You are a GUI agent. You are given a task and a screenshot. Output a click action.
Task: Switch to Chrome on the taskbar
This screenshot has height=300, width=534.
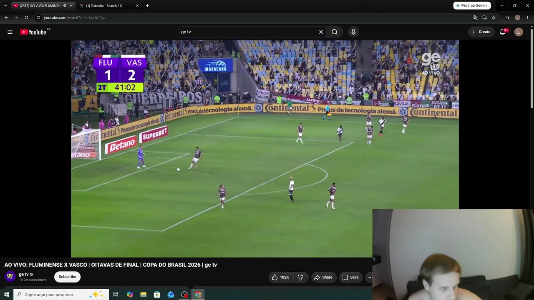coord(198,295)
